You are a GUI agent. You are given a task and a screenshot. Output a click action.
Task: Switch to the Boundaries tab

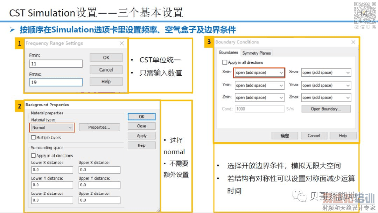(x=228, y=52)
